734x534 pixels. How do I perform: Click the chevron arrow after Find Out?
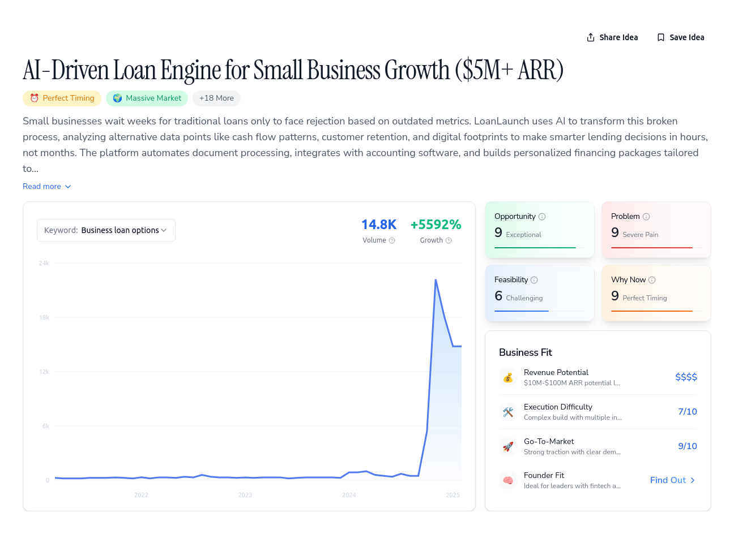point(693,480)
